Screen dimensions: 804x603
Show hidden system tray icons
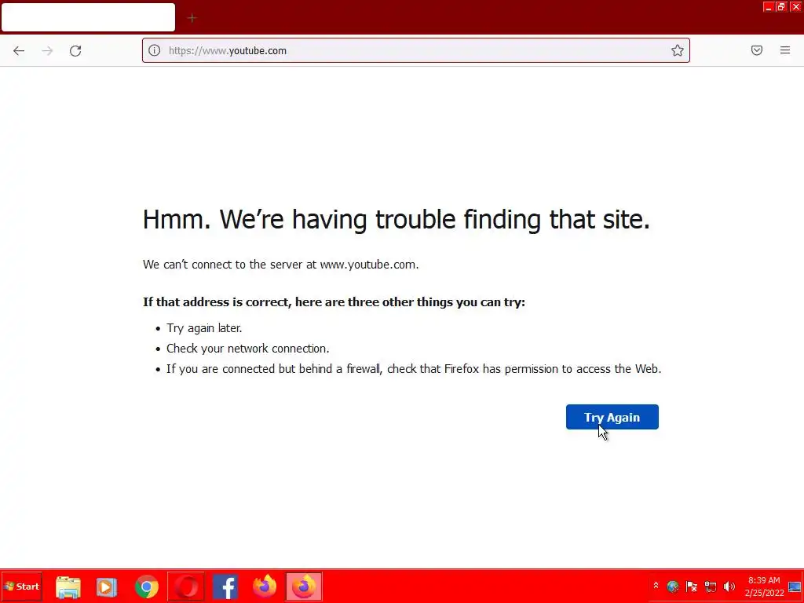point(656,586)
